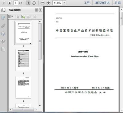Click the 页面缩略图 panel title
Viewport: 123px width, 113px height.
(x=14, y=10)
